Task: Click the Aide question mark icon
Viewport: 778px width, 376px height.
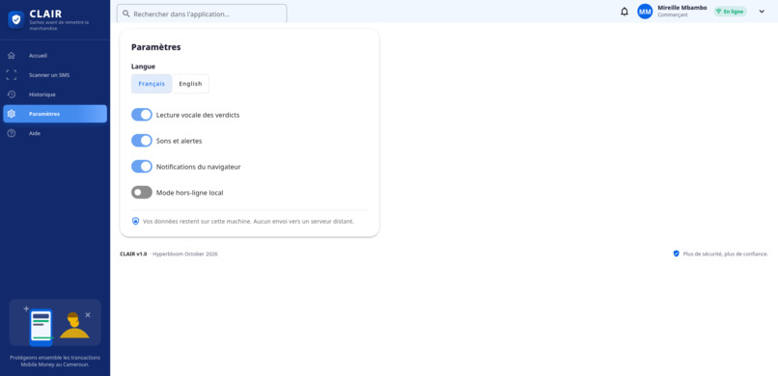Action: [12, 133]
